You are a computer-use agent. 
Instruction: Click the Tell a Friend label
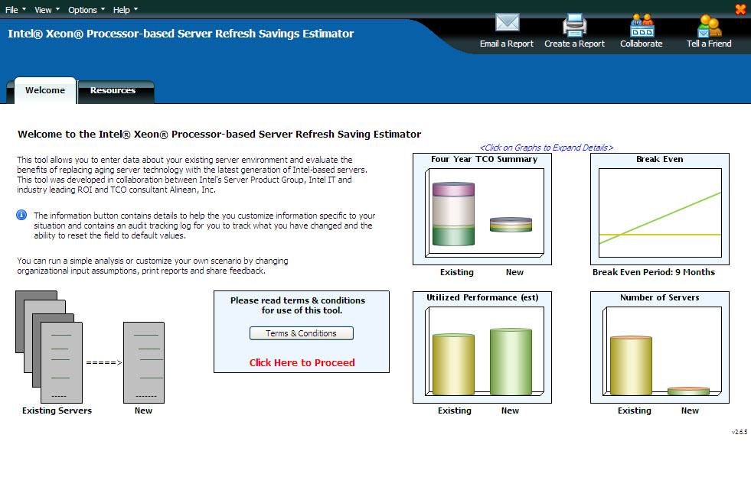click(709, 44)
